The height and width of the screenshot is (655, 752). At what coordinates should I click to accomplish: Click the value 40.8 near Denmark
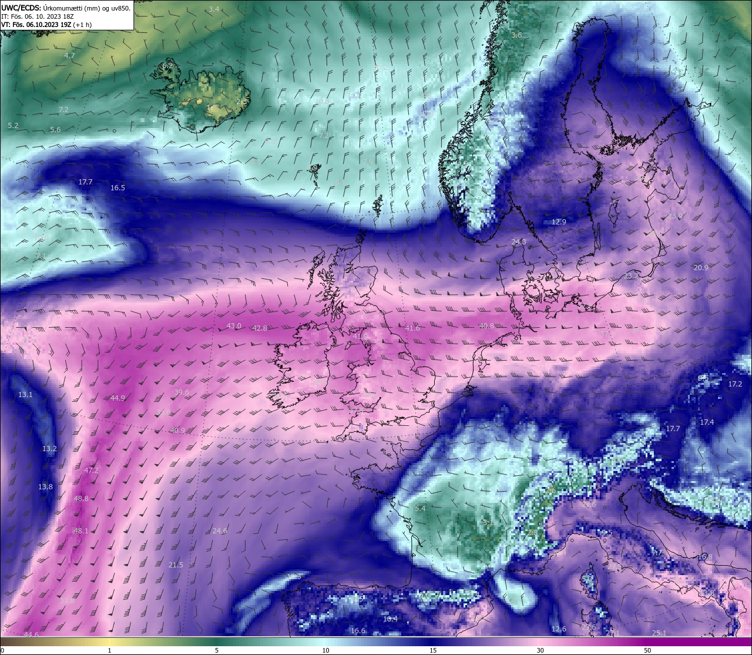tap(486, 326)
